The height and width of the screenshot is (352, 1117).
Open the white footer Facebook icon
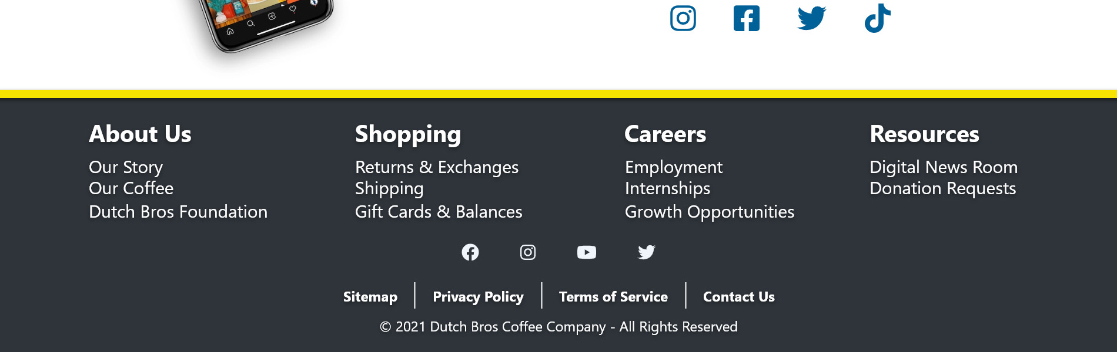470,252
